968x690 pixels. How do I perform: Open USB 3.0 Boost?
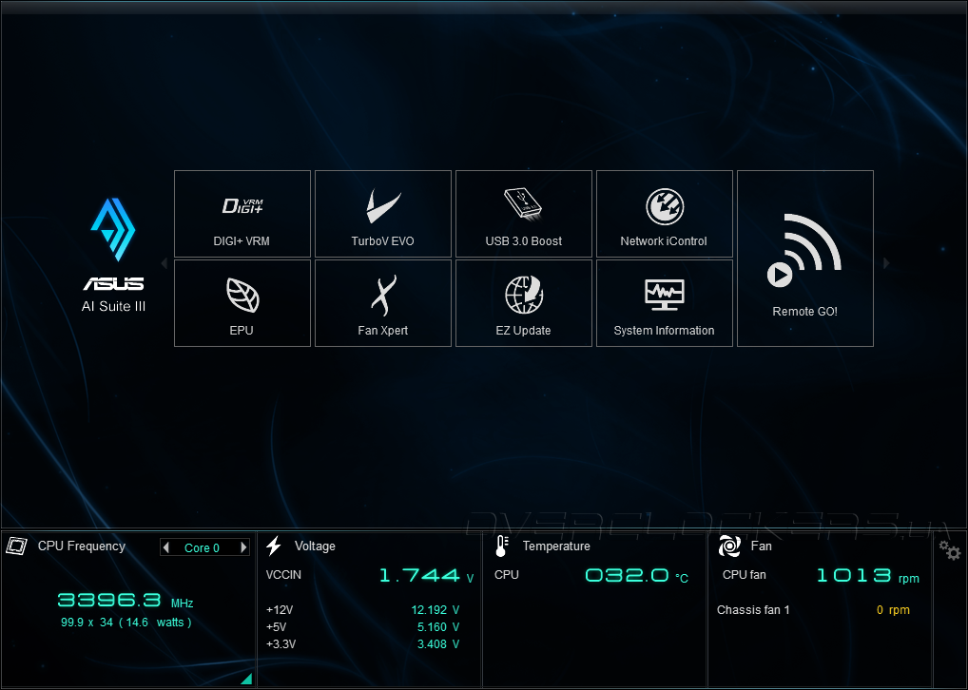coord(524,214)
